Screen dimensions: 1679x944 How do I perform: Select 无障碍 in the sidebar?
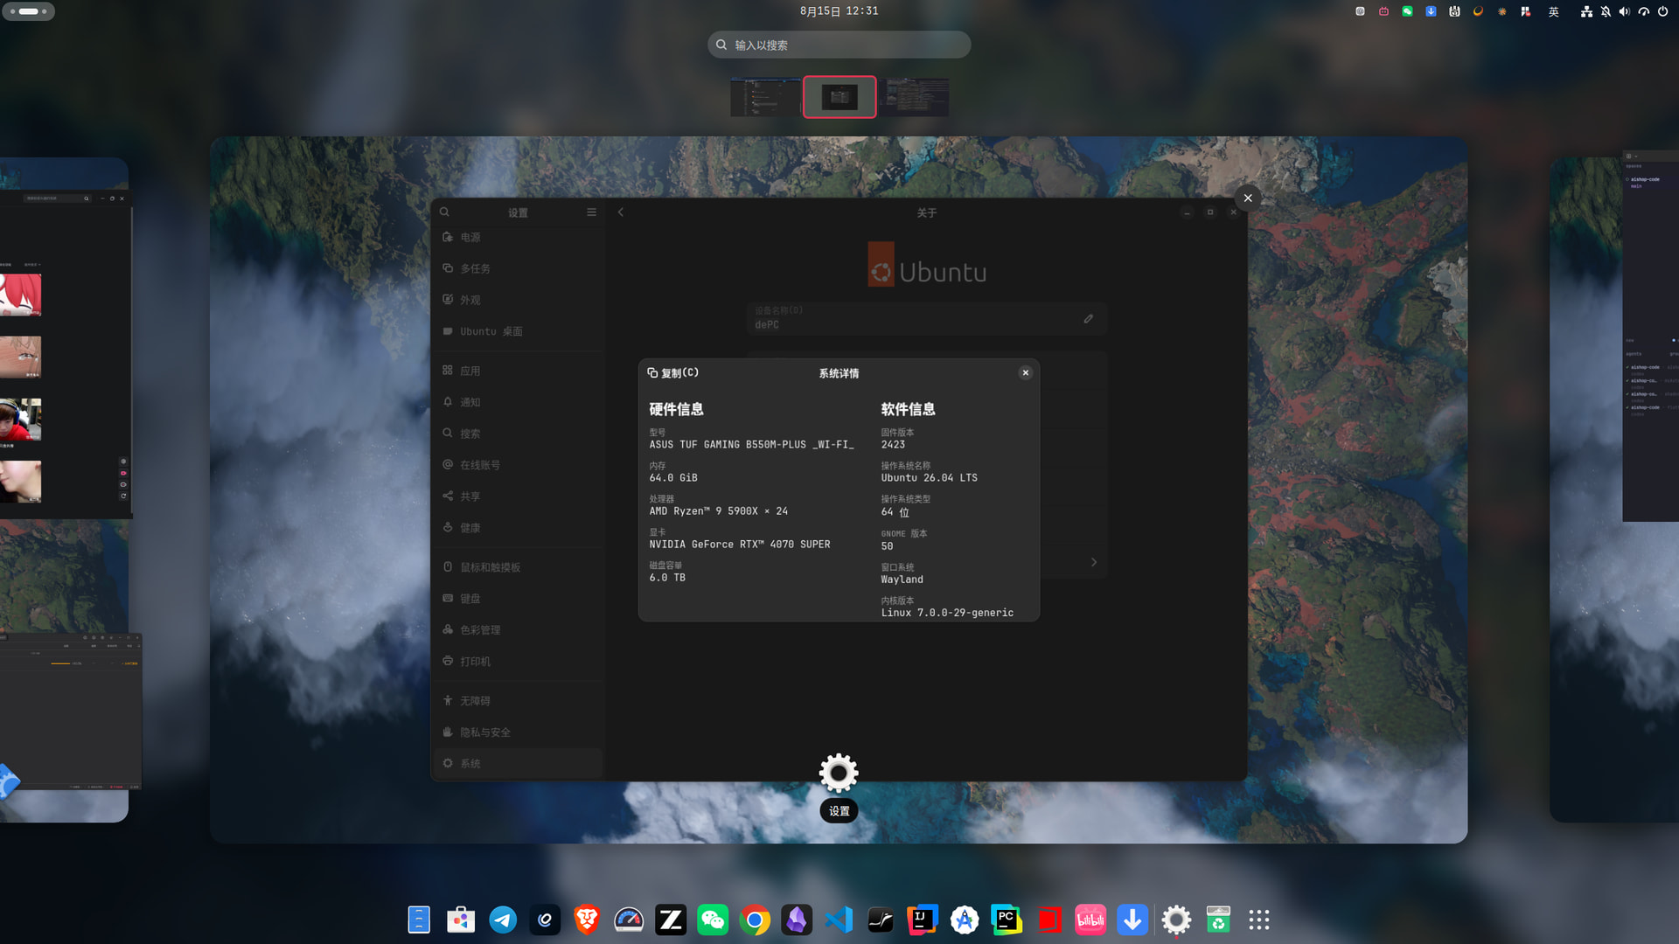click(x=518, y=701)
